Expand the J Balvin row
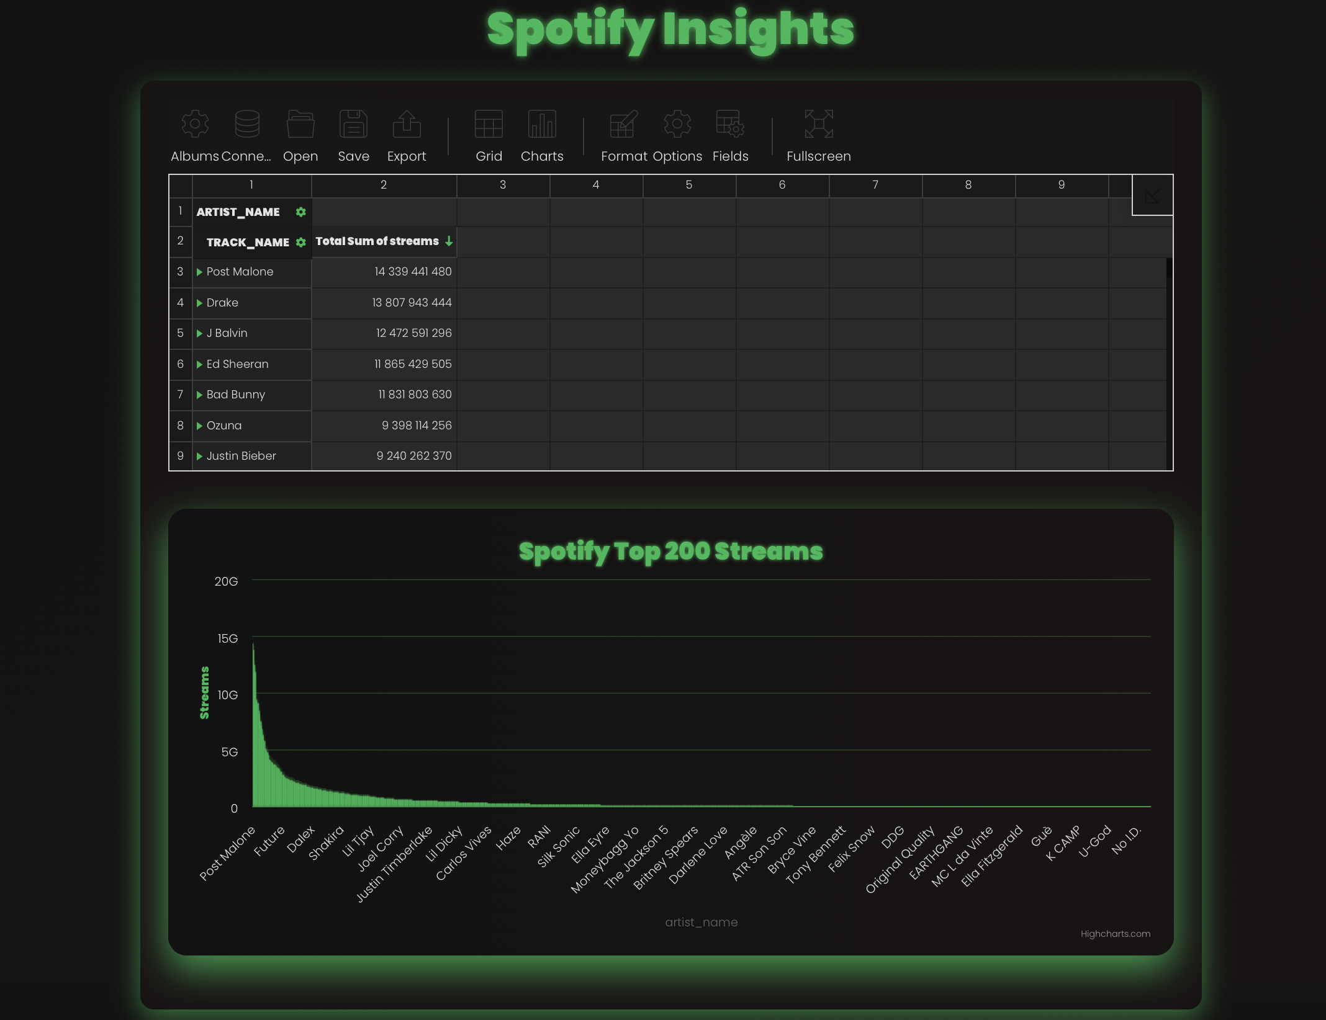 coord(200,334)
